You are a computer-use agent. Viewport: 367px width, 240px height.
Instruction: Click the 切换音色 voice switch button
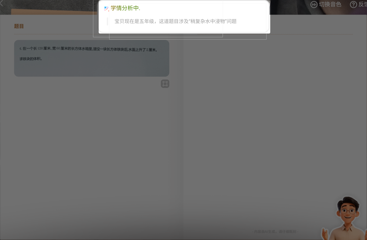pos(326,4)
